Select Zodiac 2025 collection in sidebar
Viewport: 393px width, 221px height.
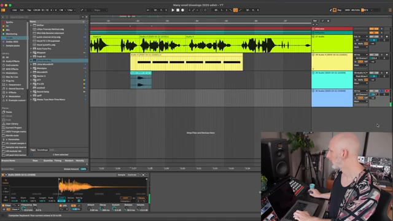point(12,42)
